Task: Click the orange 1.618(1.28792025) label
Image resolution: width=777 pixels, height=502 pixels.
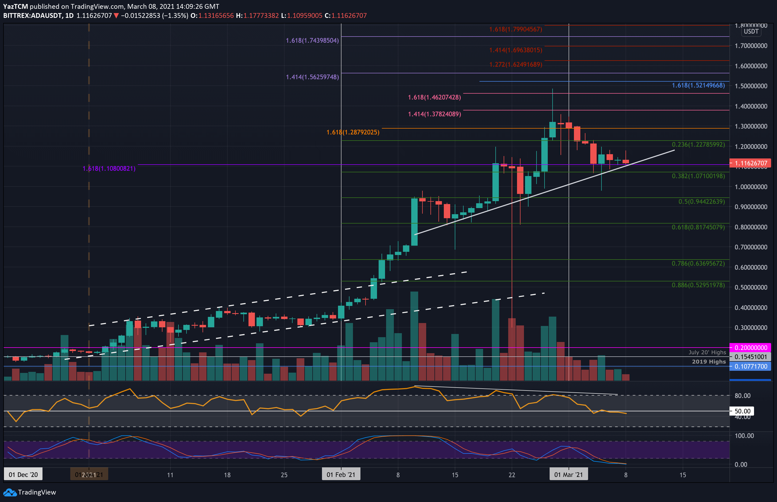Action: pos(353,132)
